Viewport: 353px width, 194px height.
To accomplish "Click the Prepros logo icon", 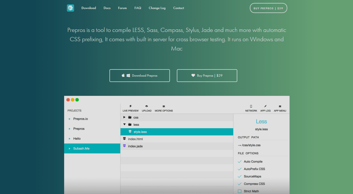I will 71,8.
